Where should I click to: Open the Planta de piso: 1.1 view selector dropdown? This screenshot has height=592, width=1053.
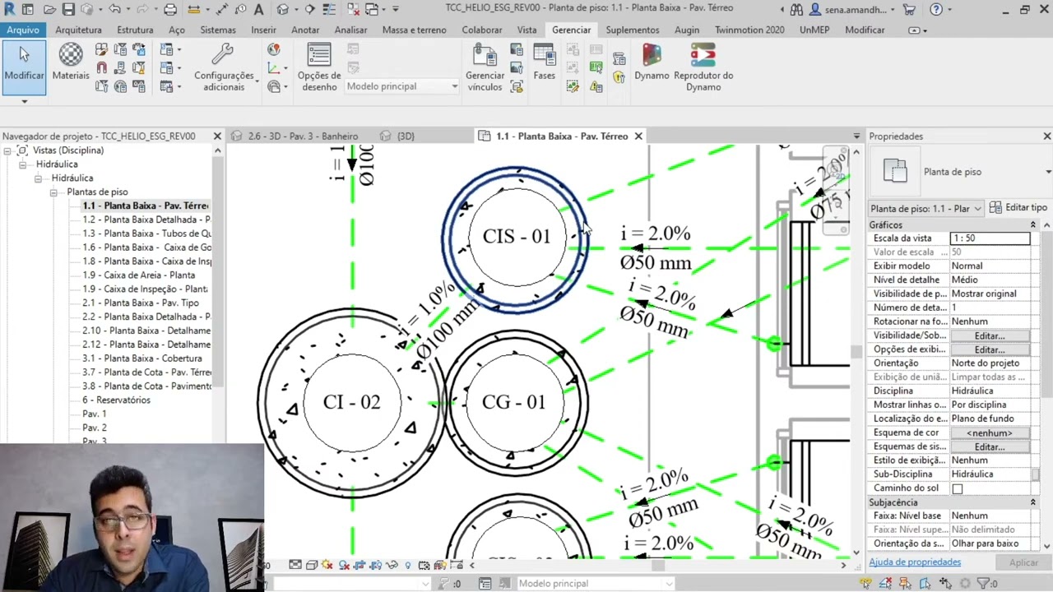[x=925, y=208]
